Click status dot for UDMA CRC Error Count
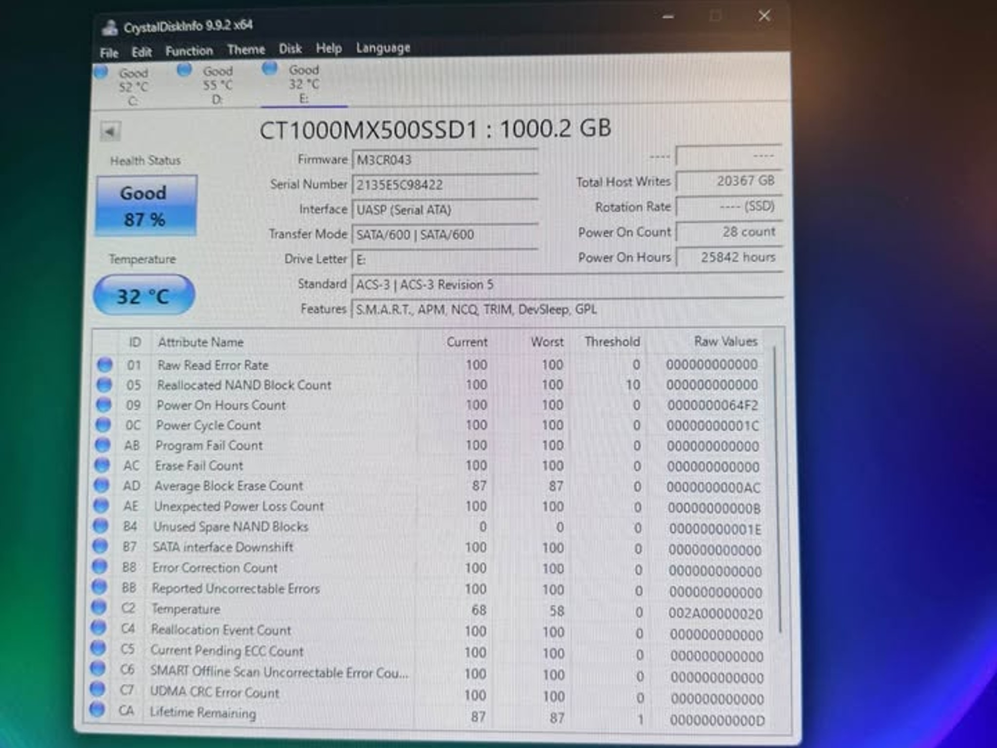Image resolution: width=997 pixels, height=748 pixels. pos(98,690)
